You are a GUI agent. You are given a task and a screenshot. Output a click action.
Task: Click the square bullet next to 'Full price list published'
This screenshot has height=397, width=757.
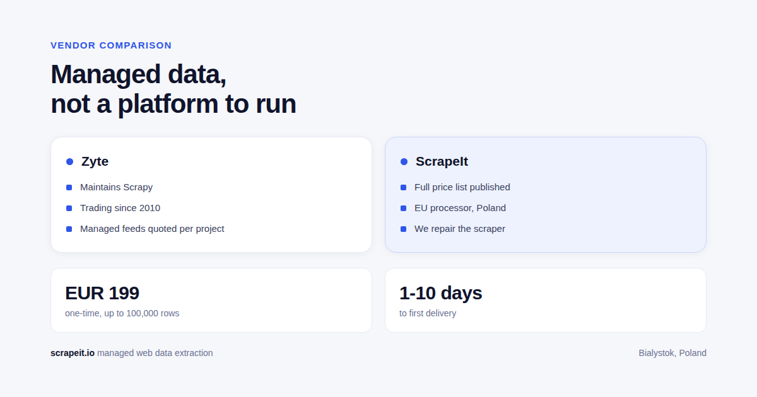[x=403, y=187]
